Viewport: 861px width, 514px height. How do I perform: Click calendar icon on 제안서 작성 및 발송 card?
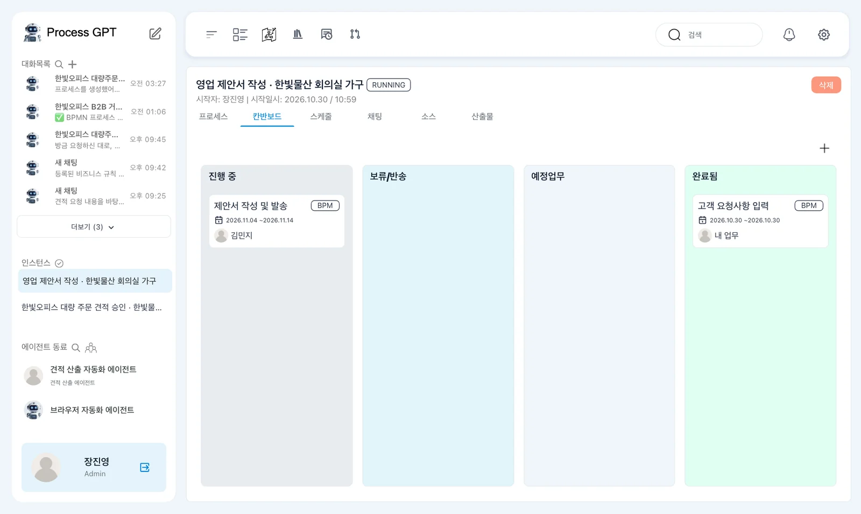pyautogui.click(x=219, y=220)
